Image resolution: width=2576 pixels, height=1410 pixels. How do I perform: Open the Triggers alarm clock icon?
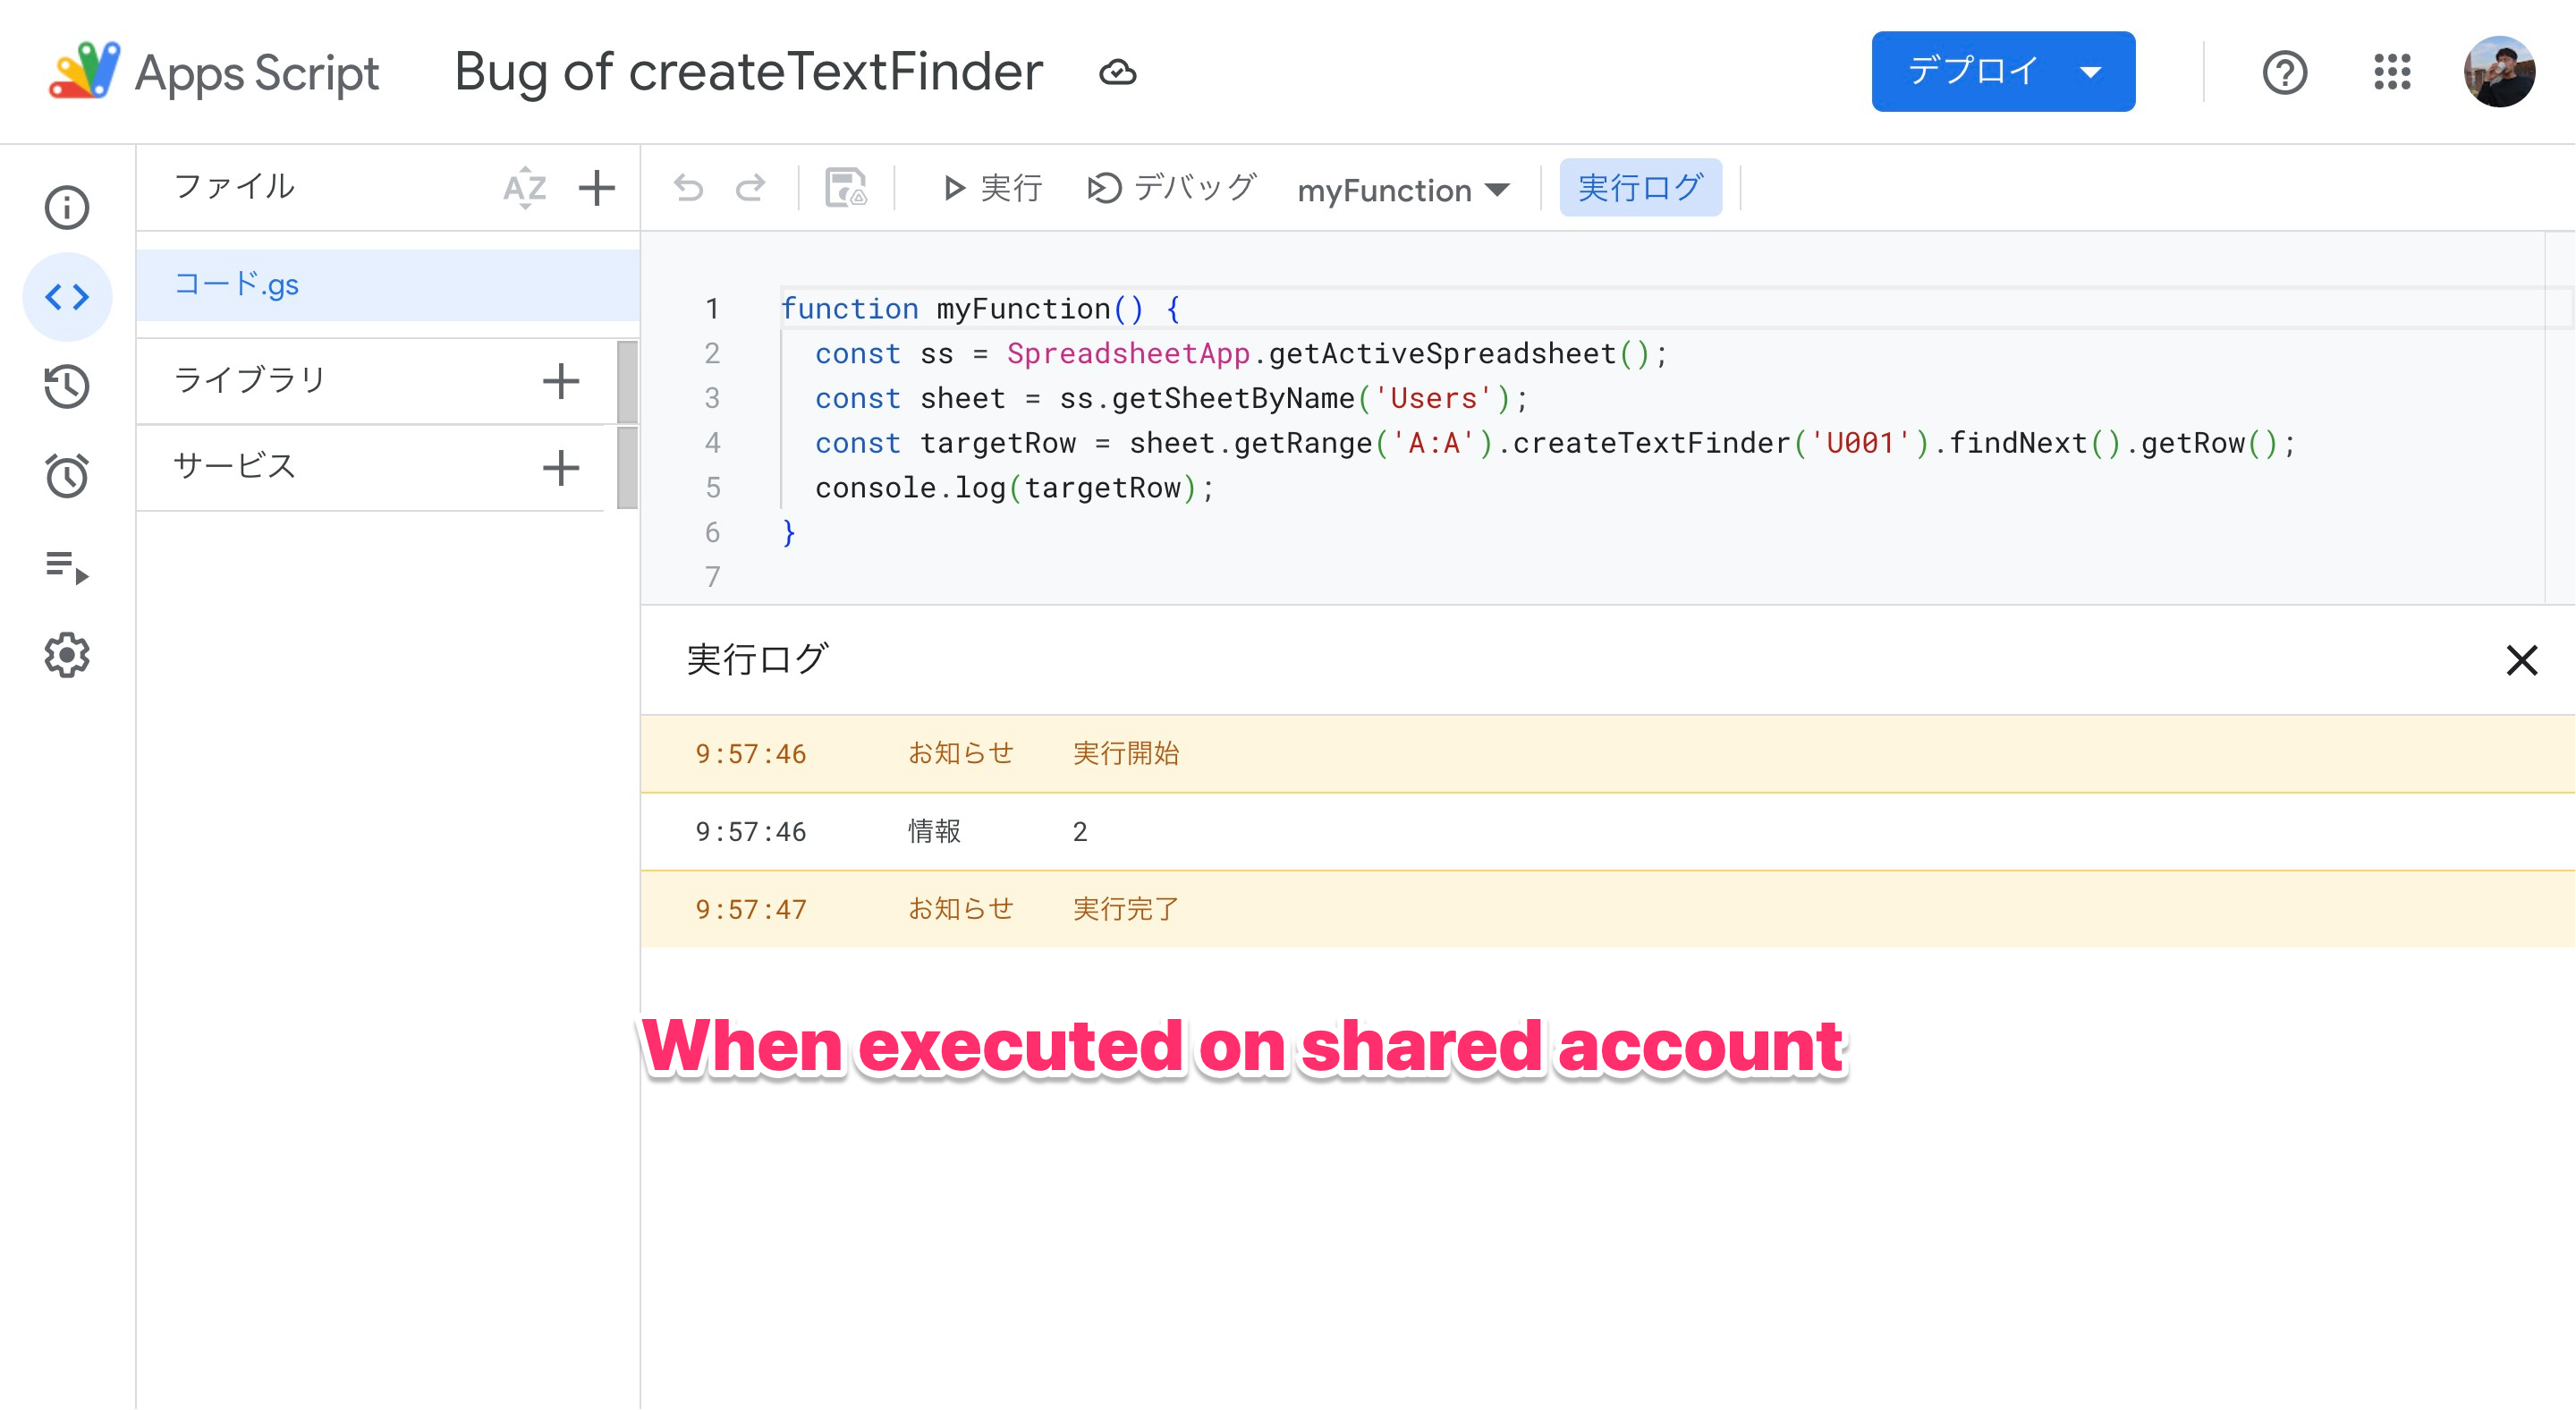pos(67,476)
